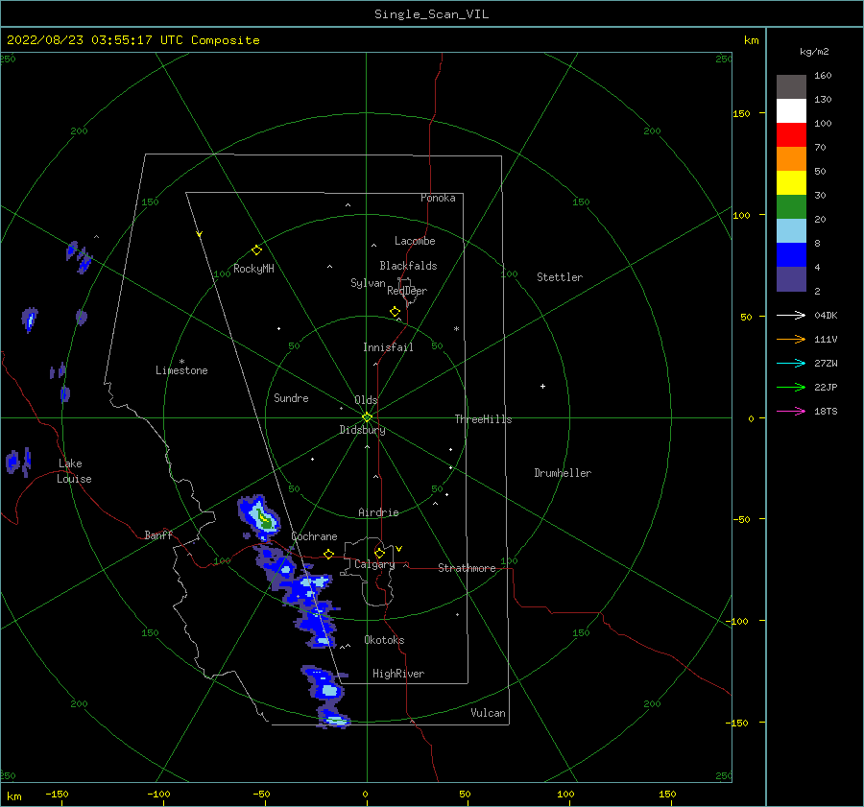Click the 160 value on the color scale
864x807 pixels.
click(x=823, y=76)
